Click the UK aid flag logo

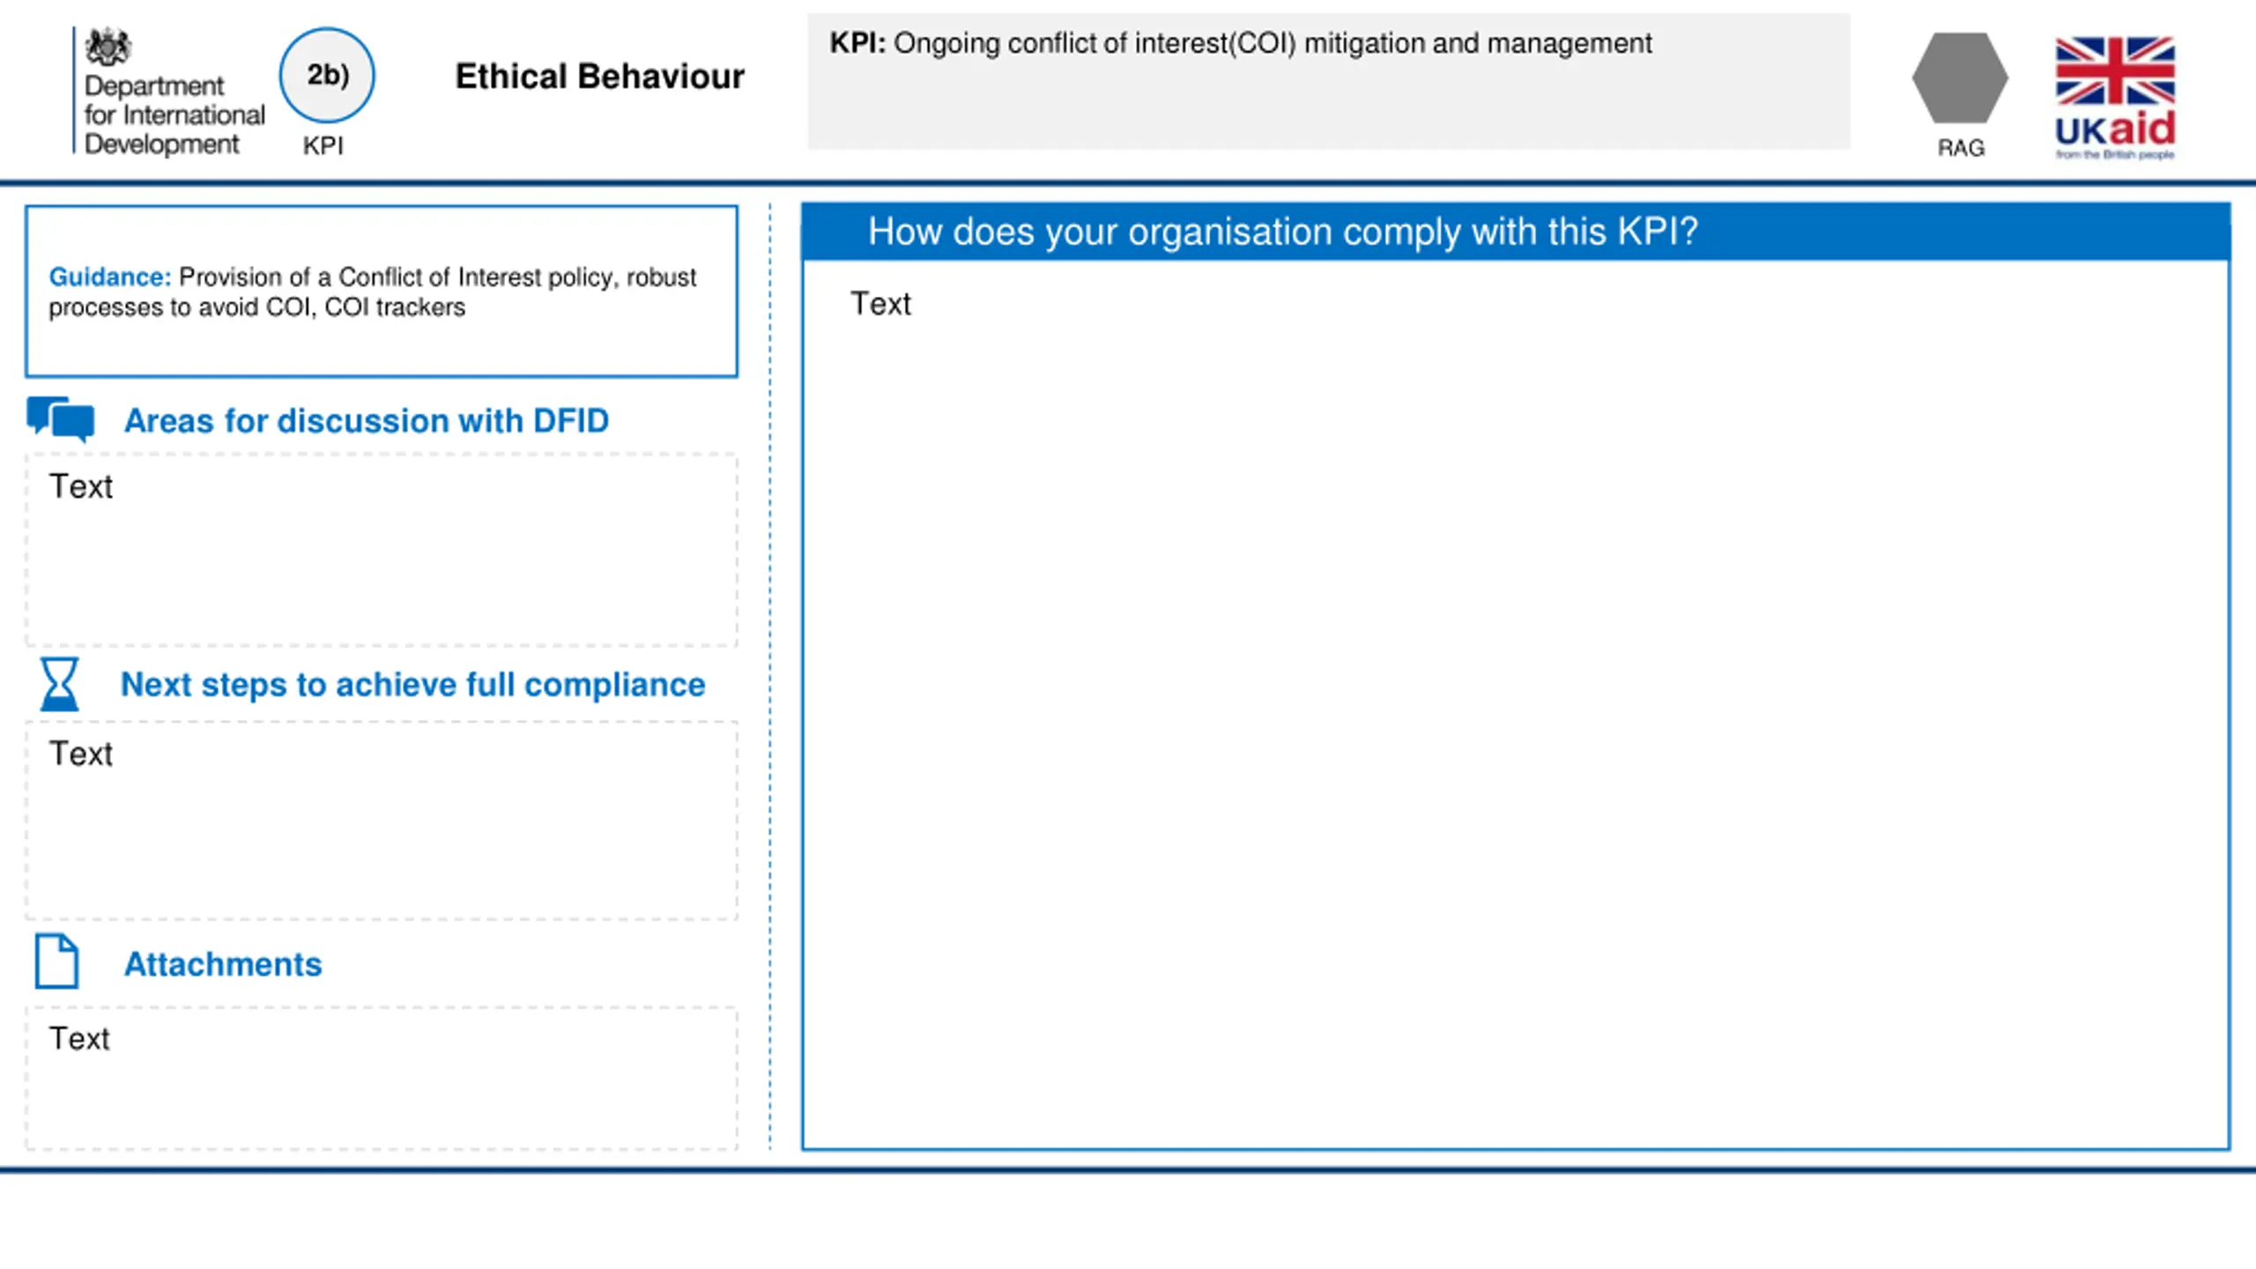(x=2115, y=98)
